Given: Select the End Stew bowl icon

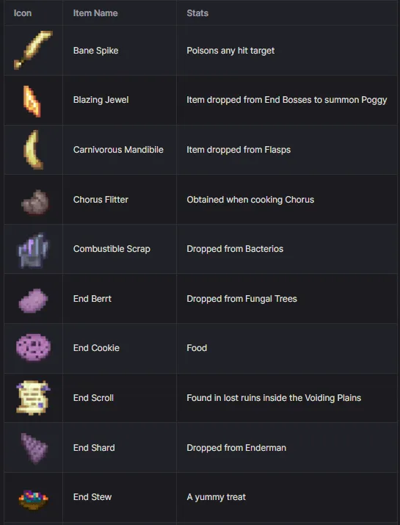Looking at the screenshot, I should [33, 499].
